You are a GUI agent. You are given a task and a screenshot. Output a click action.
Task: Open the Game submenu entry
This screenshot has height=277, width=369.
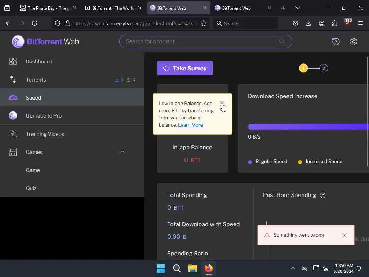click(33, 170)
